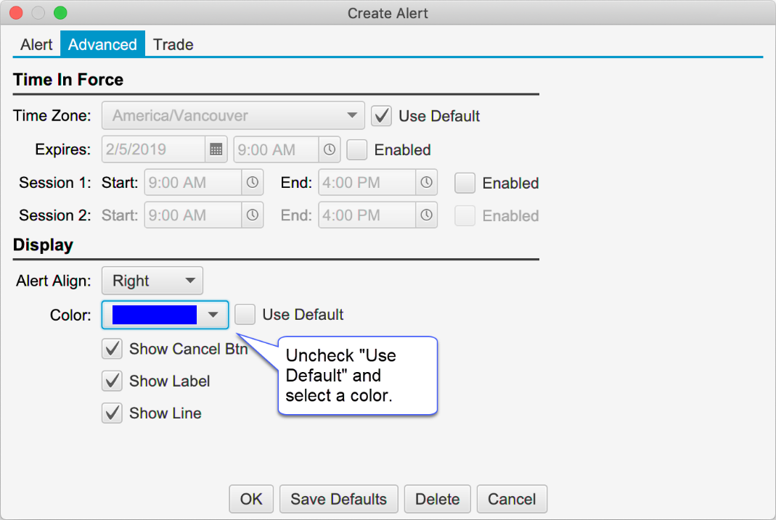This screenshot has width=776, height=520.
Task: Toggle Use Default for Time Zone
Action: coord(381,116)
